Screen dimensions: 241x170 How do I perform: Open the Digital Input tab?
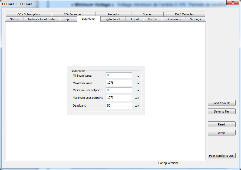(113, 19)
